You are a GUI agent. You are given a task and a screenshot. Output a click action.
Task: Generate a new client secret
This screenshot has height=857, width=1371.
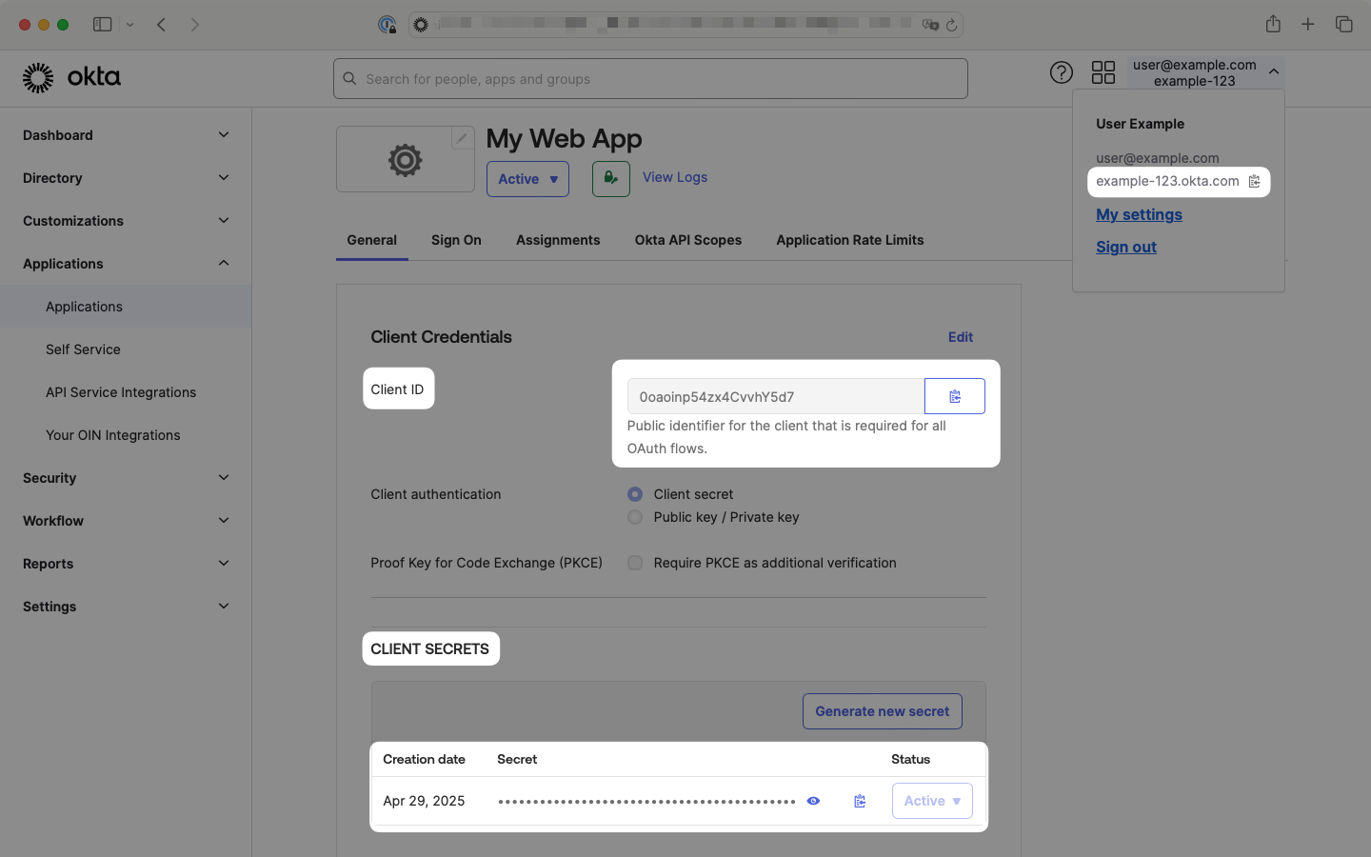click(882, 710)
